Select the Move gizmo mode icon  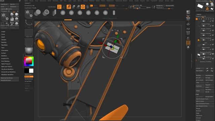pos(69,7)
